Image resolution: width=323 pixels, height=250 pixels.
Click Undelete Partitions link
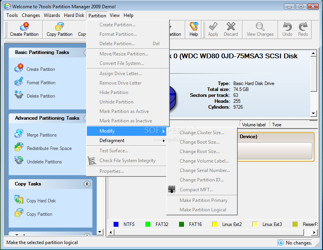[x=44, y=162]
